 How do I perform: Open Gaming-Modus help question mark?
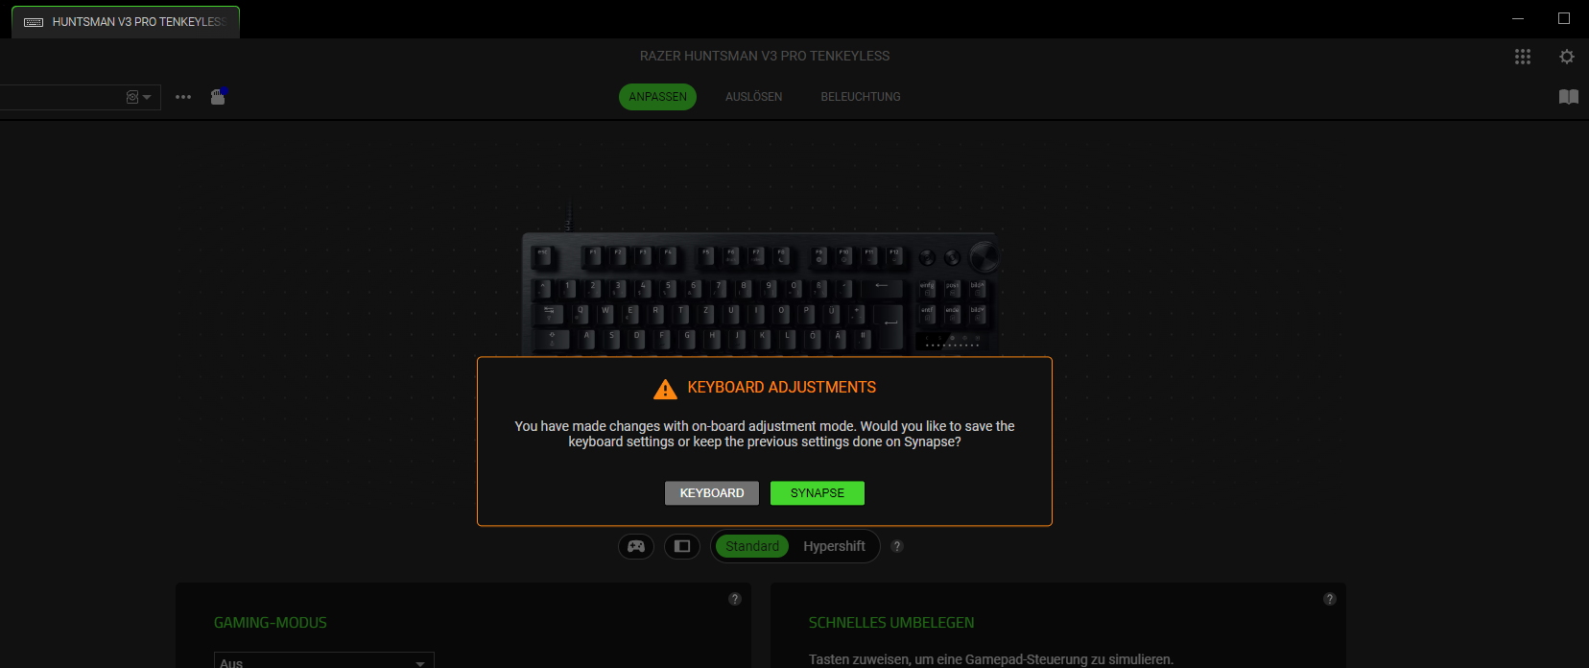pyautogui.click(x=735, y=599)
